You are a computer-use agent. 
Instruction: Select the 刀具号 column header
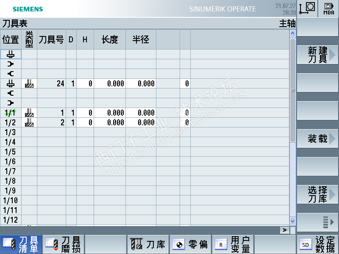click(x=51, y=39)
